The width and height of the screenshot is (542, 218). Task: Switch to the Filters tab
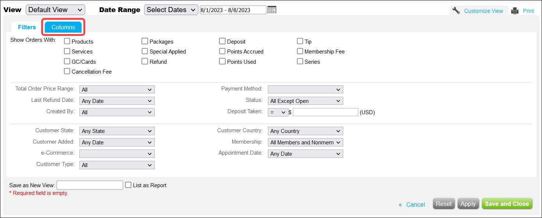pos(27,27)
